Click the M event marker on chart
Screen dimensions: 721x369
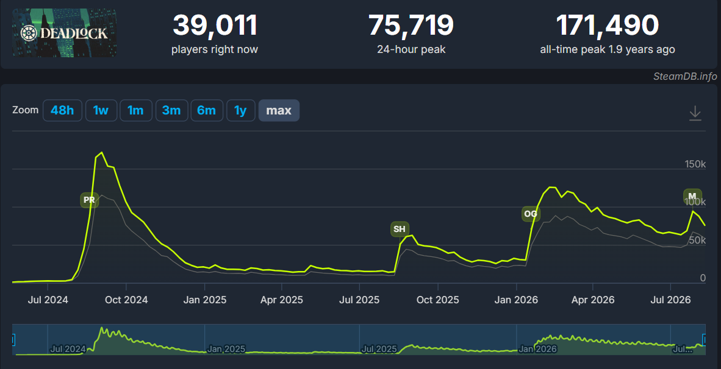click(692, 196)
